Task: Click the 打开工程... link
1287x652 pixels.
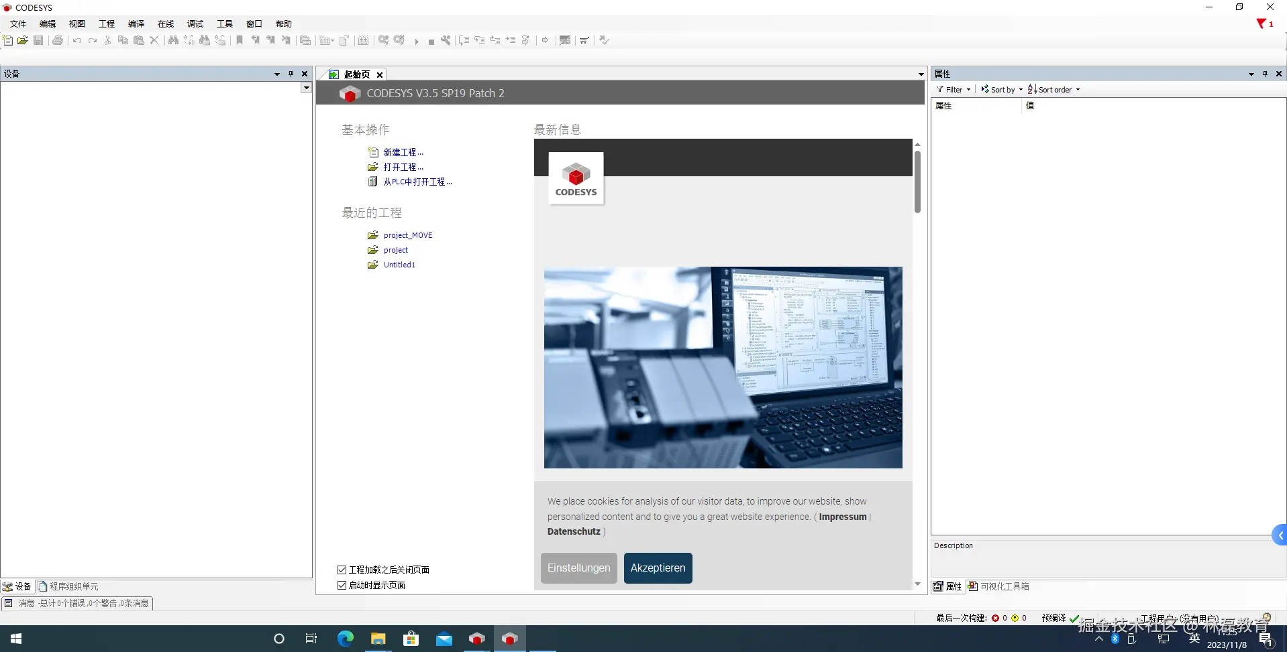Action: 403,167
